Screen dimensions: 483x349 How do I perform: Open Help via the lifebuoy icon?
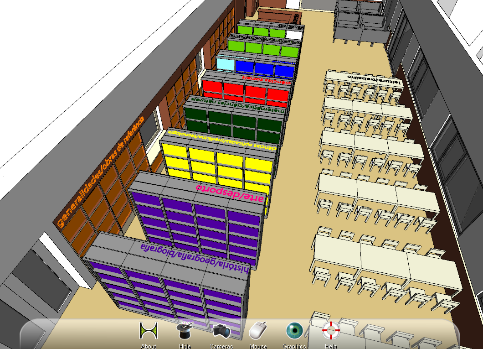point(331,330)
